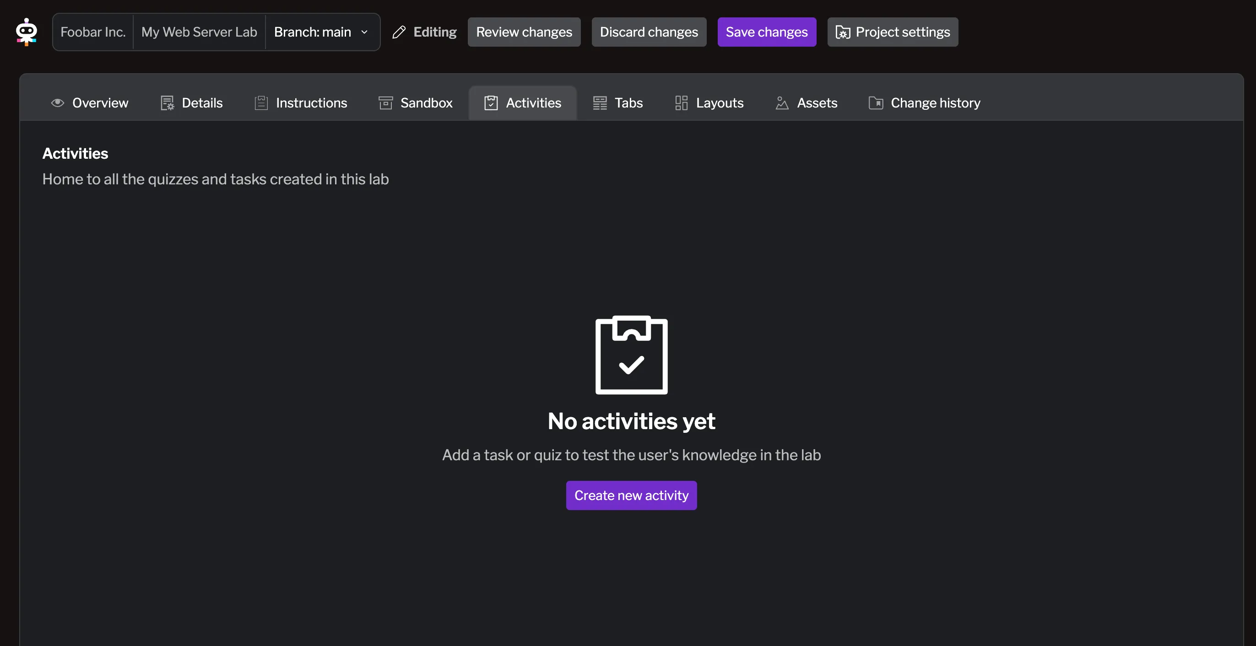Click the checkmark clipboard icon on Activities tab
This screenshot has height=646, width=1256.
(491, 103)
